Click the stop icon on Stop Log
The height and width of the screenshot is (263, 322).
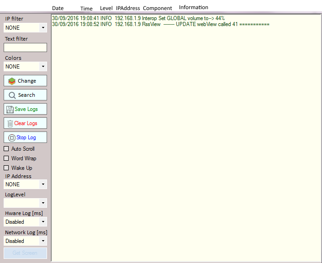[x=12, y=137]
